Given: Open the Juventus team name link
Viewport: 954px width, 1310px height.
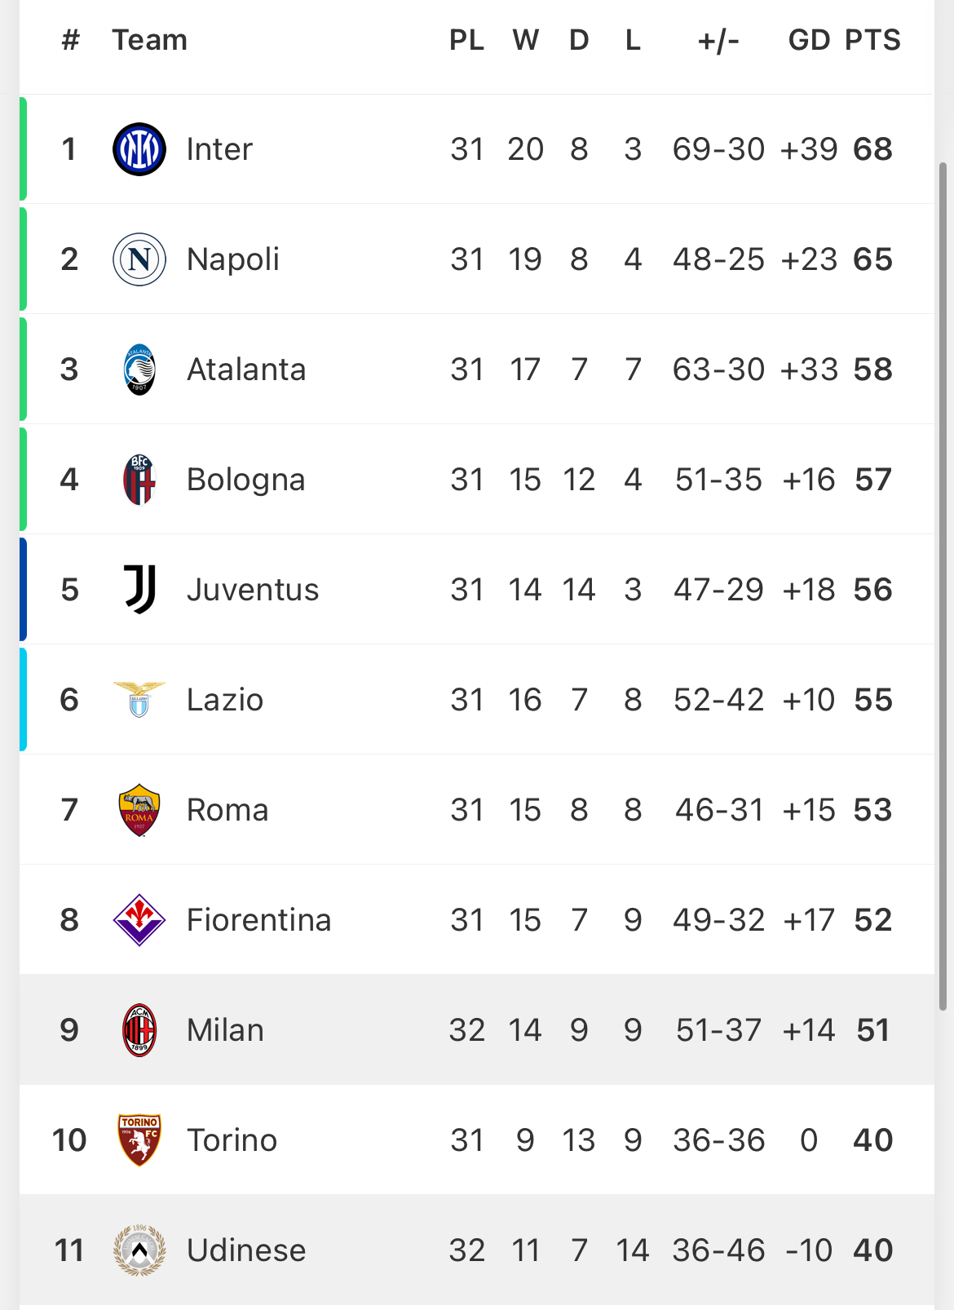Looking at the screenshot, I should click(253, 590).
